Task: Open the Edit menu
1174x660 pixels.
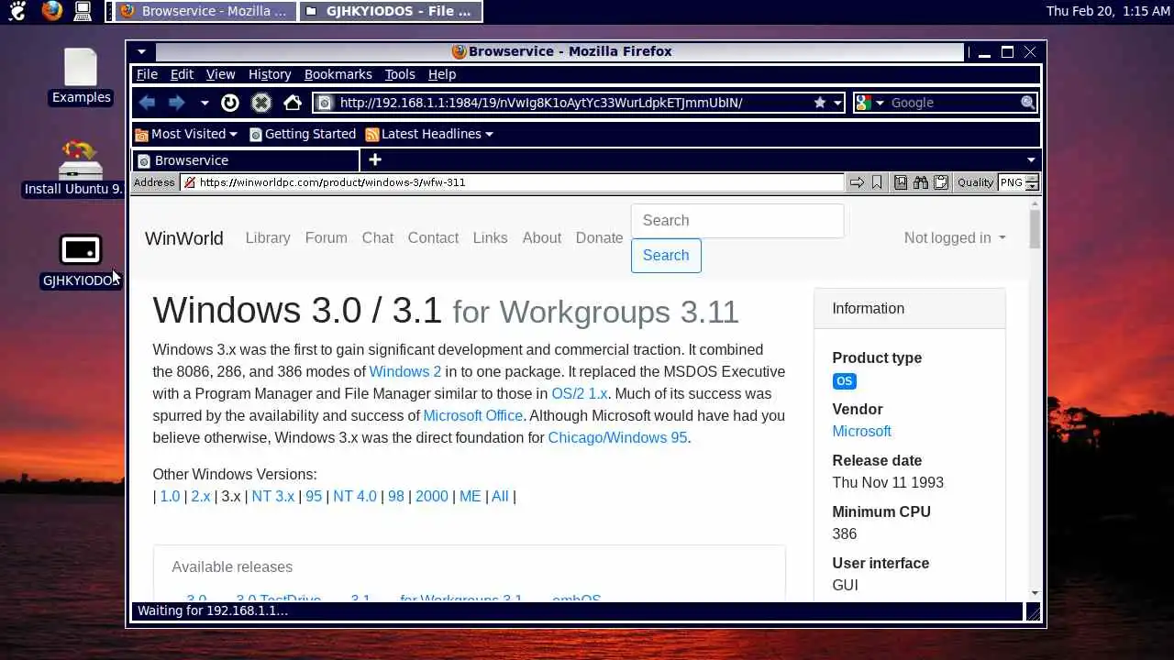Action: pos(182,74)
